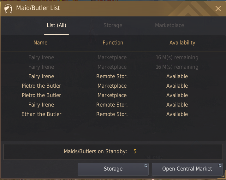This screenshot has height=180, width=226.
Task: Click Ethan the Butler's Remote Stor. function
Action: (x=112, y=114)
